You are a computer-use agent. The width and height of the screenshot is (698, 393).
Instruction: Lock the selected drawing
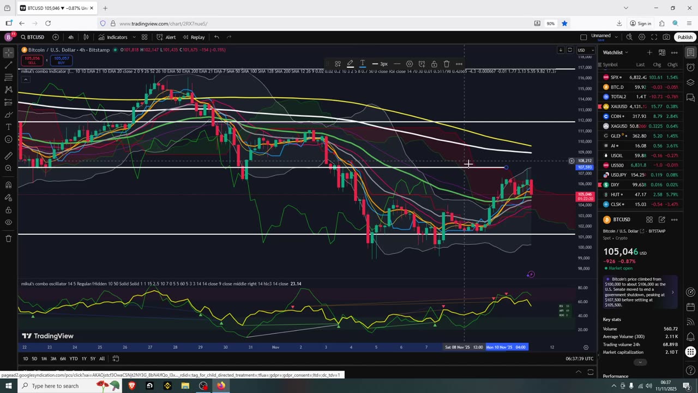point(434,64)
